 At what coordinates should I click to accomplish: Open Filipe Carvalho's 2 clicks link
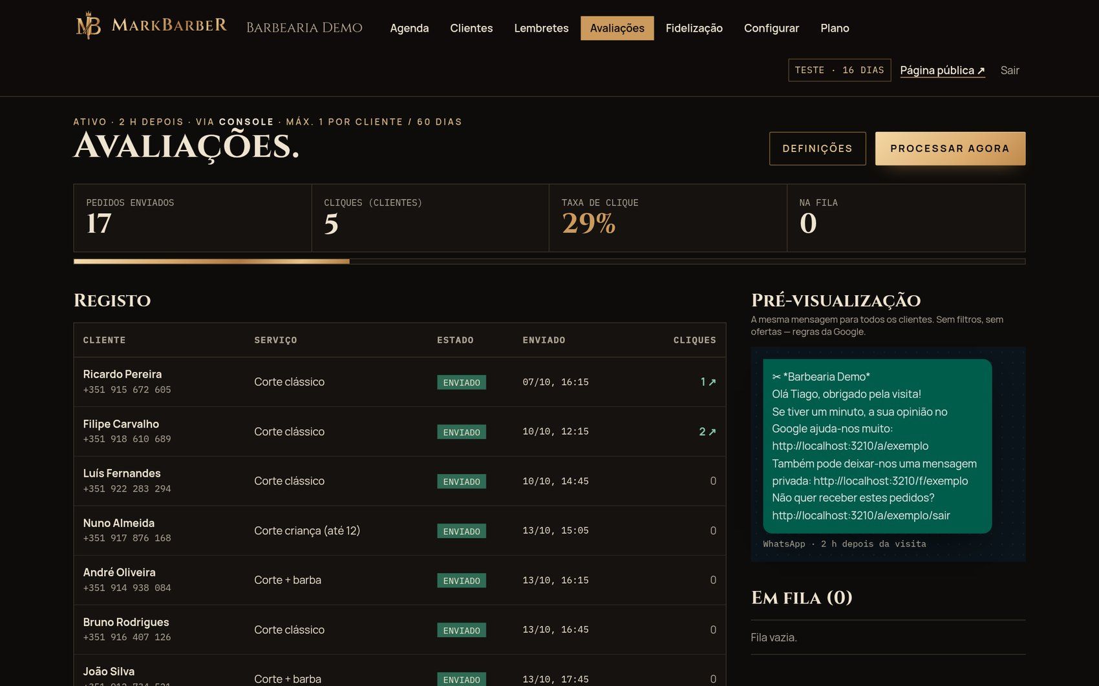pos(707,431)
